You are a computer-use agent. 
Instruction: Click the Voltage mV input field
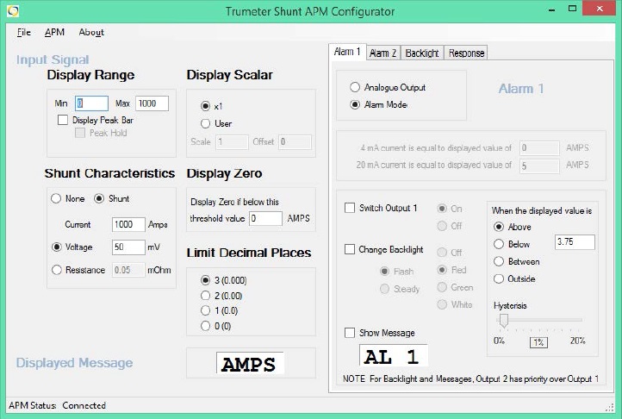pos(128,247)
